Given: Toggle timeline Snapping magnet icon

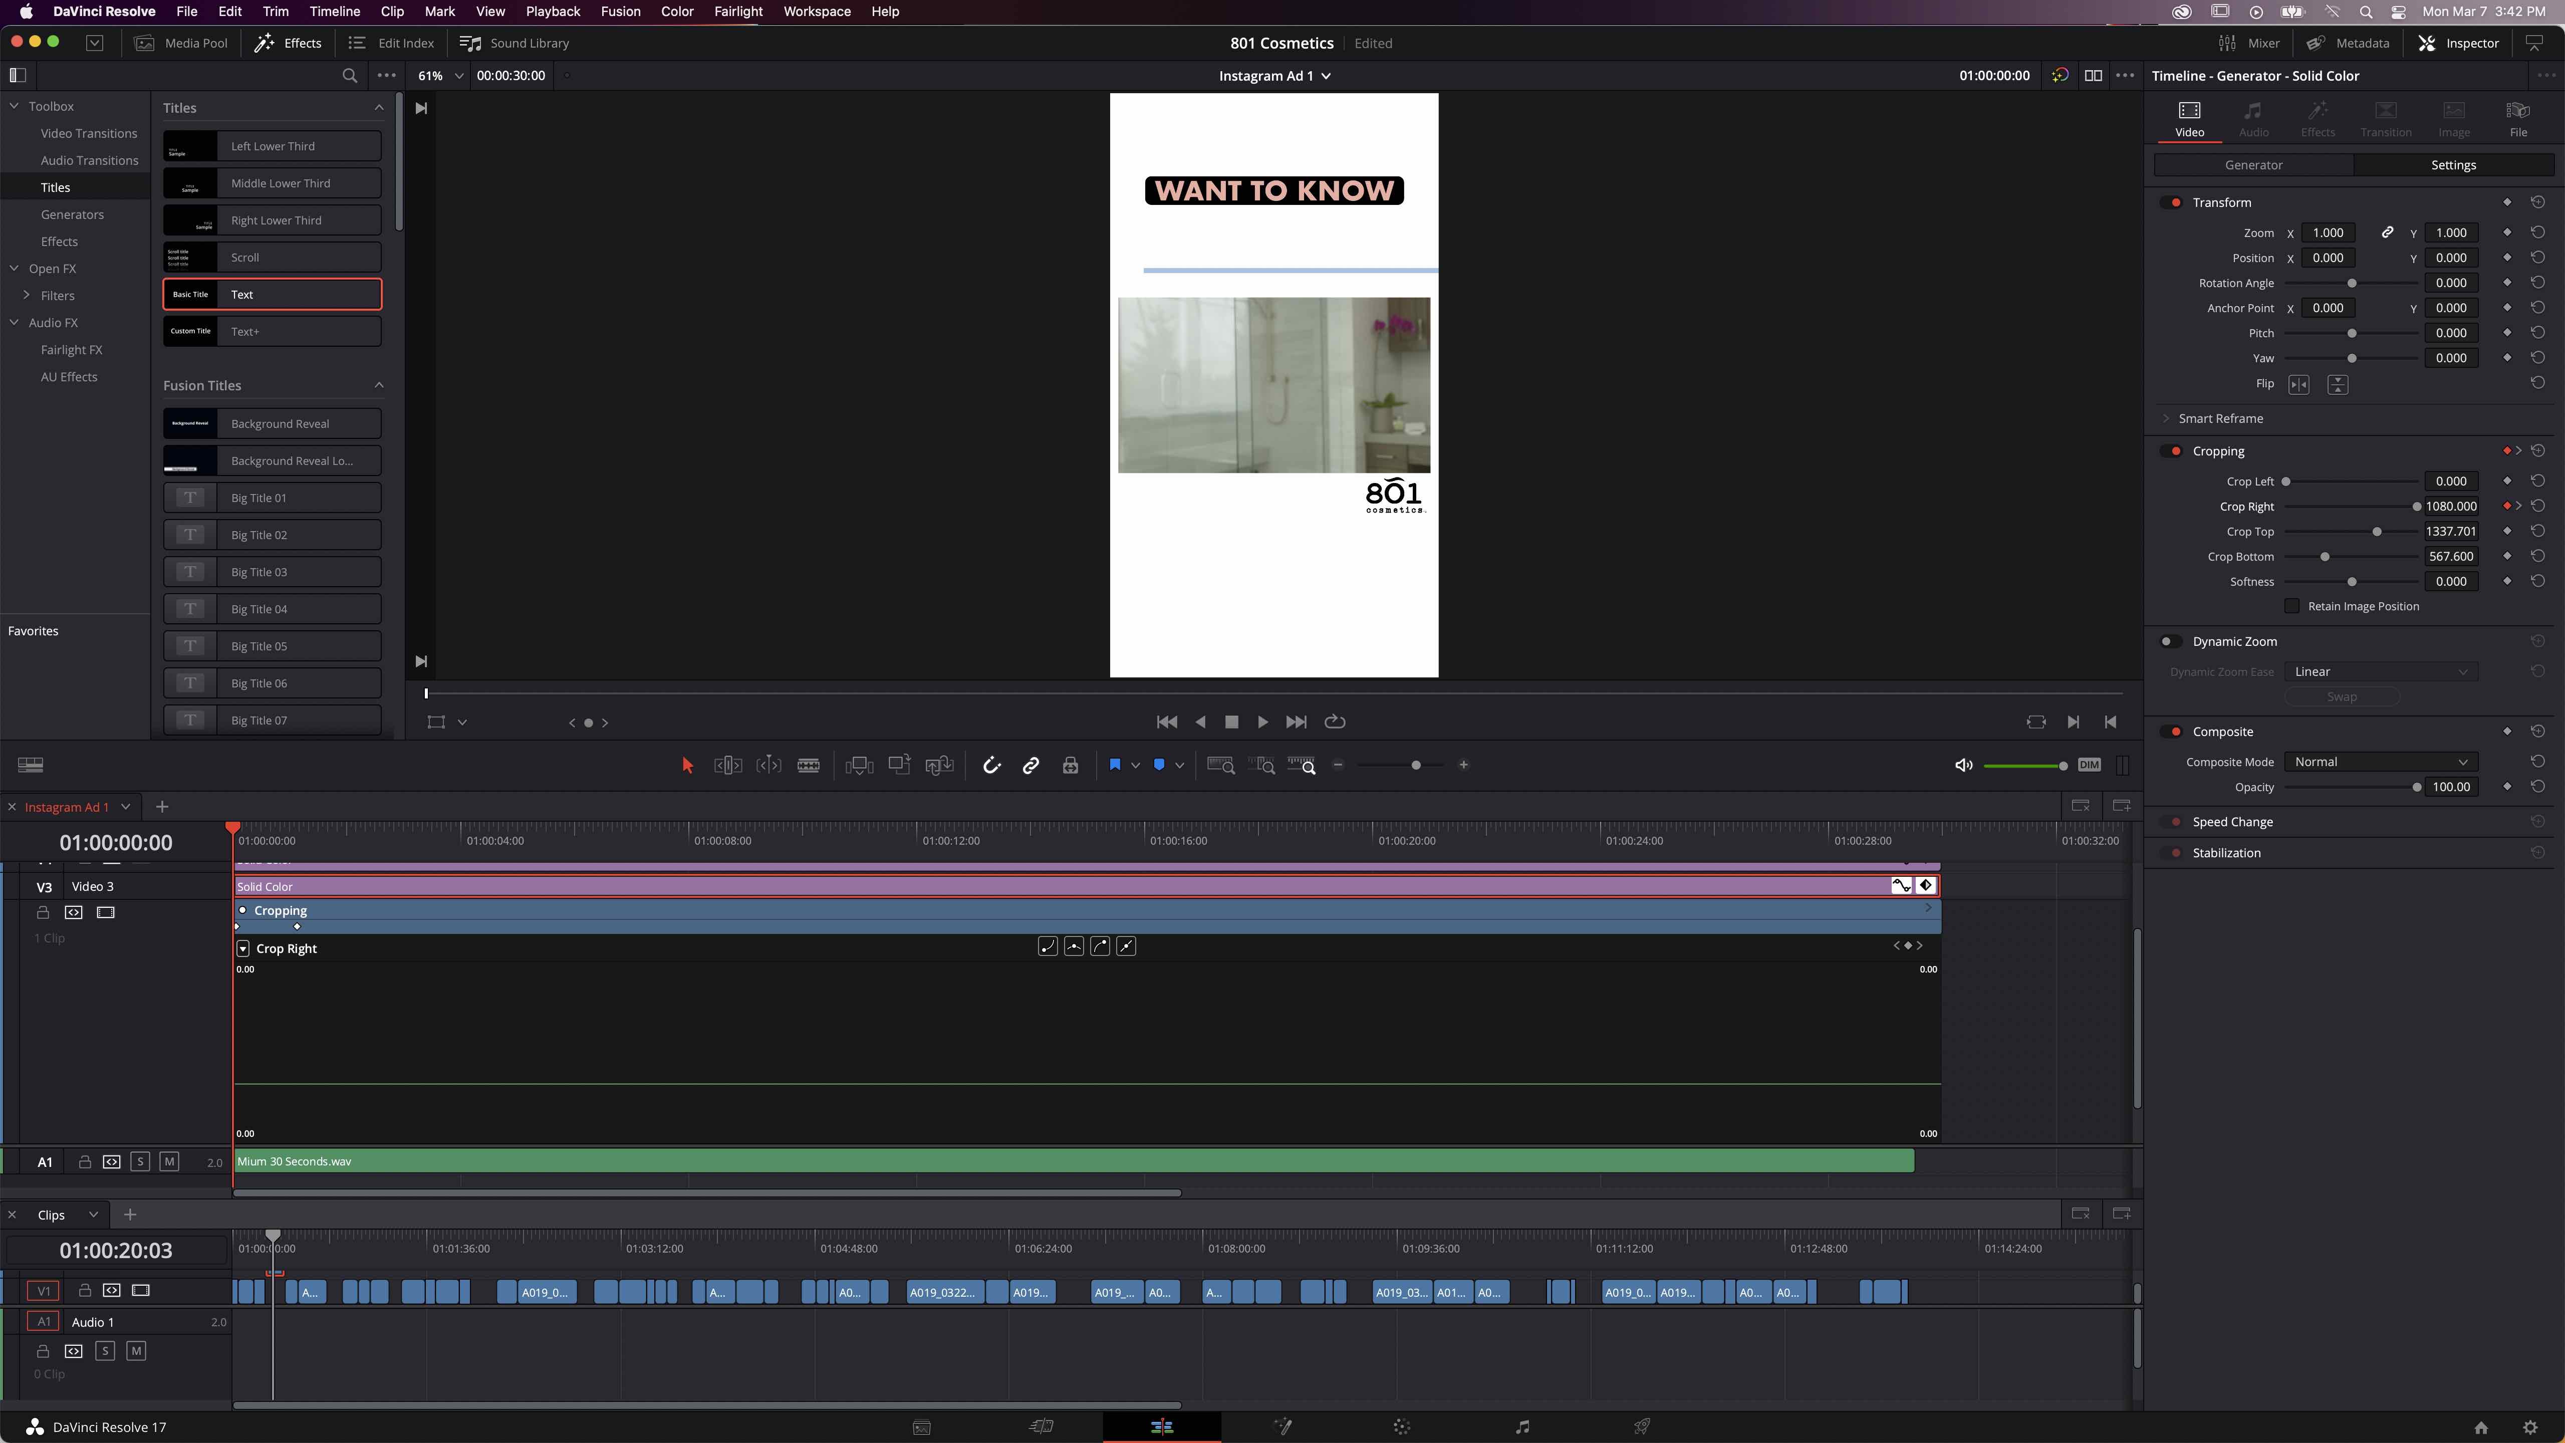Looking at the screenshot, I should [992, 765].
